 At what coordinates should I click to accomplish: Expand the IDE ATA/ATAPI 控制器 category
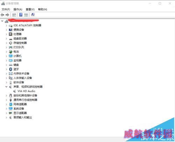tap(6, 26)
